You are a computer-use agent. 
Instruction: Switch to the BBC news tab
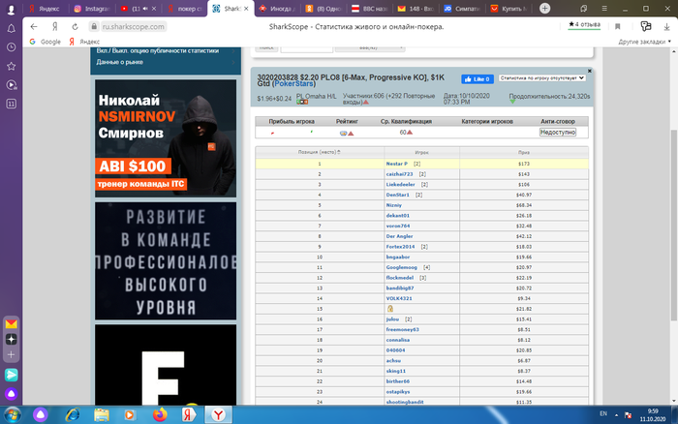(370, 9)
